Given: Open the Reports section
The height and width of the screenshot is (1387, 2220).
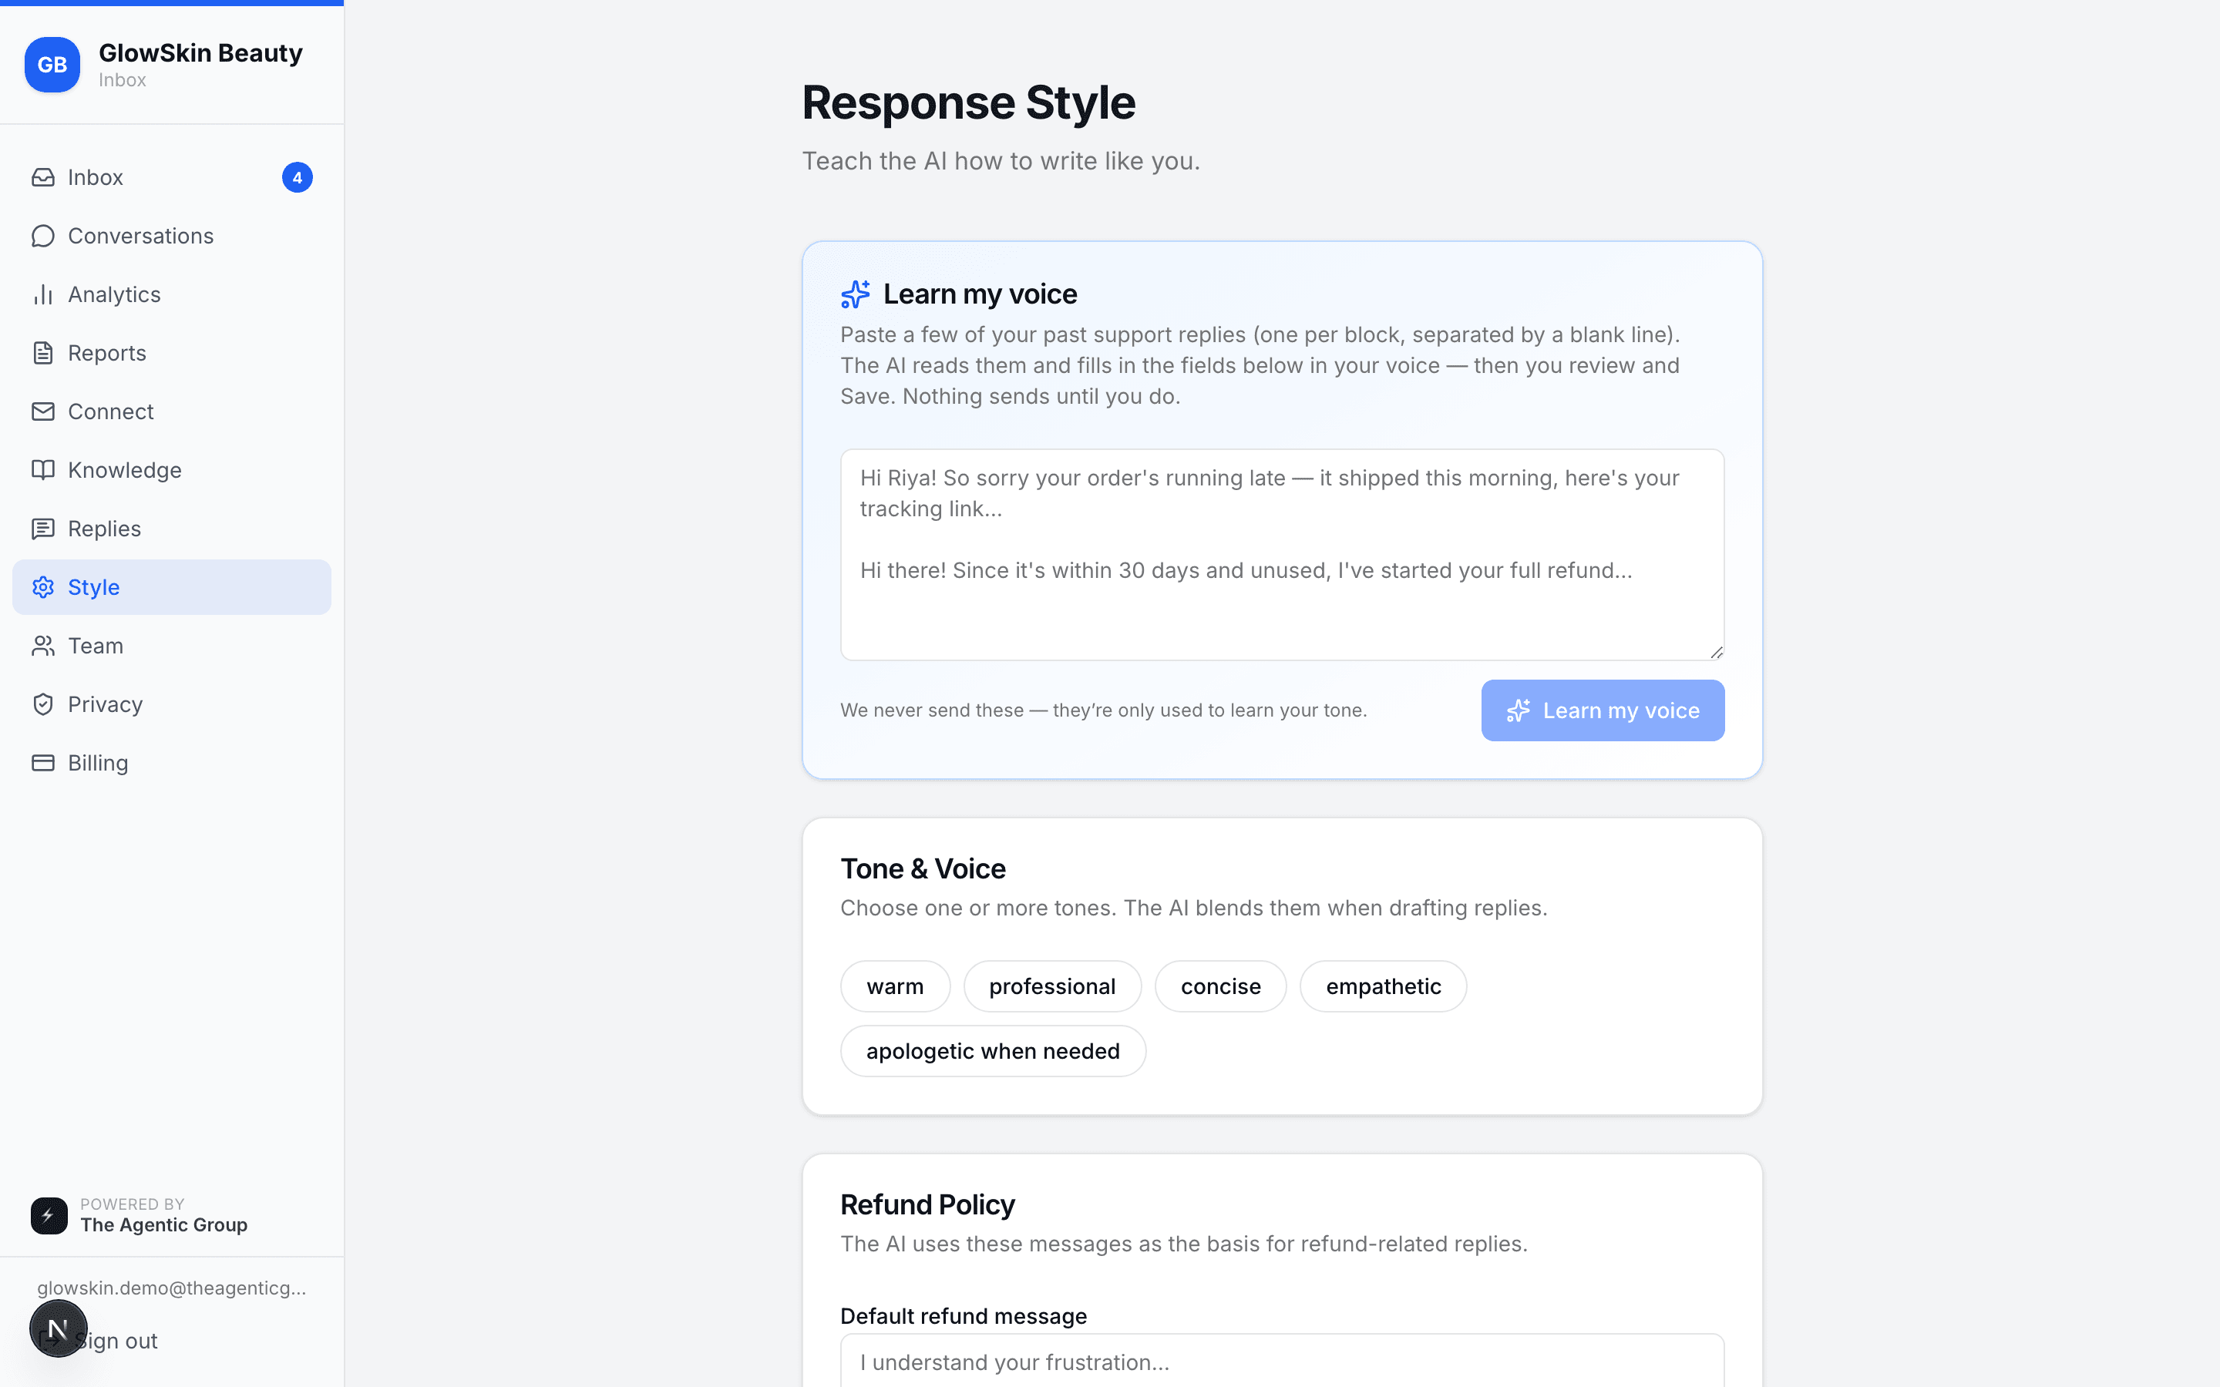Looking at the screenshot, I should [172, 353].
